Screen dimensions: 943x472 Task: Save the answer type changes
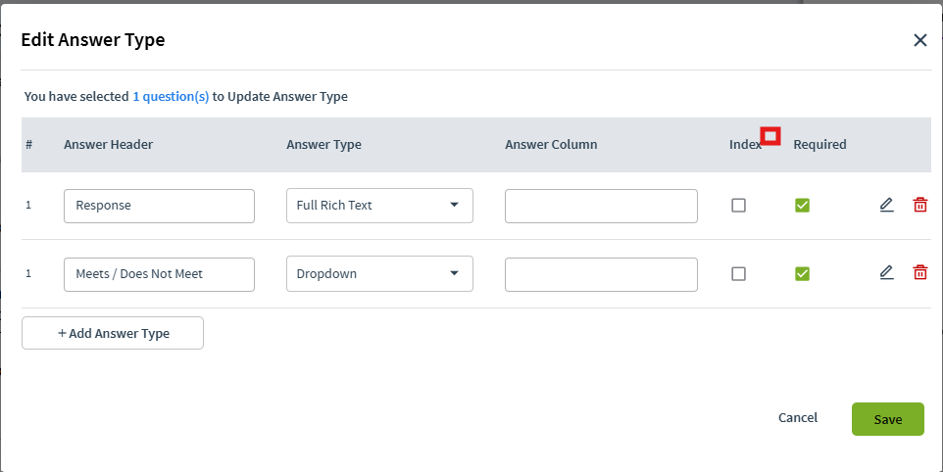tap(888, 419)
